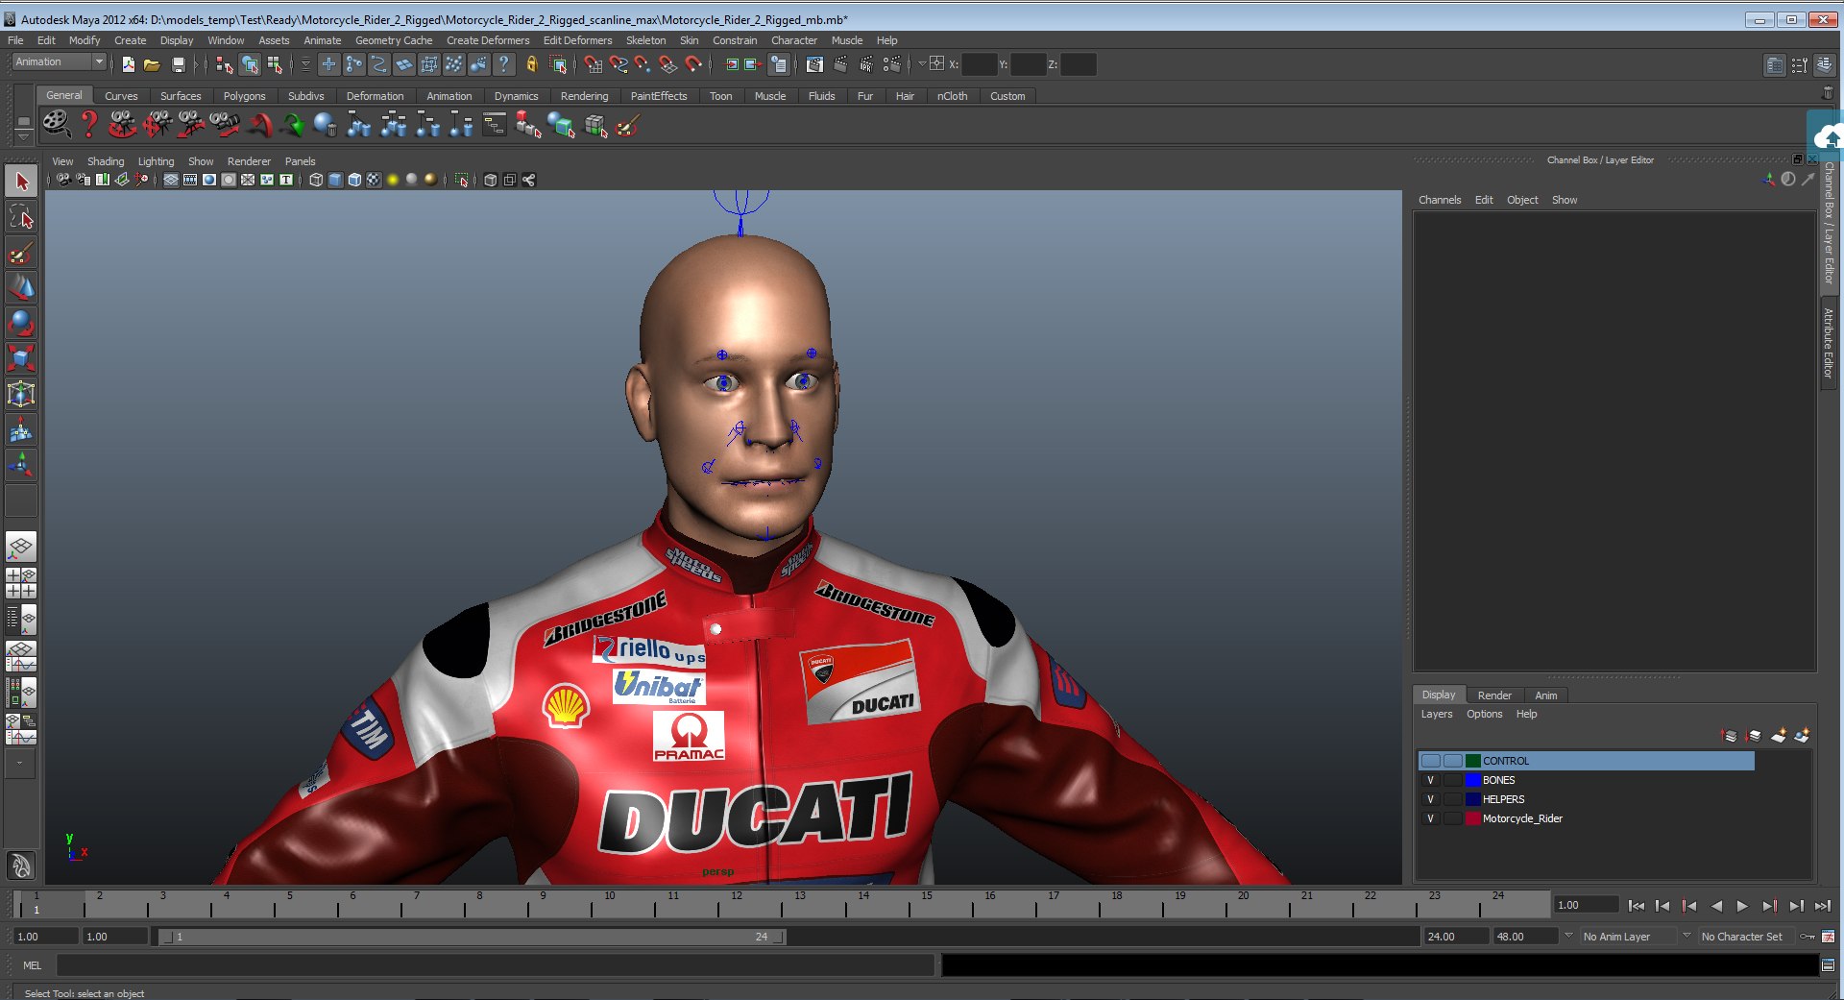Click Play backwards button

coord(1716,906)
